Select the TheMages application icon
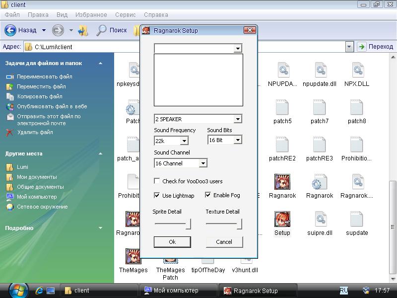The height and width of the screenshot is (298, 397). pos(133,256)
